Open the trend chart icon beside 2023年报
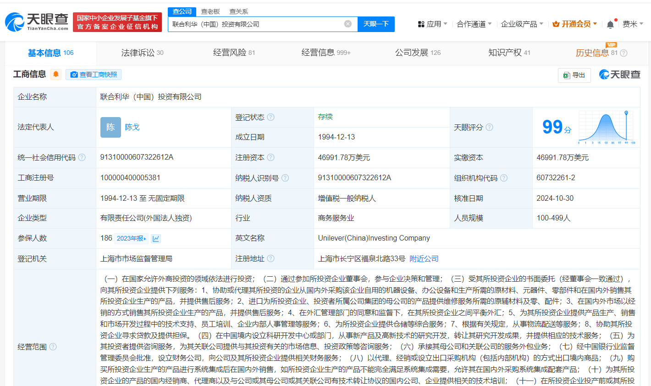The width and height of the screenshot is (651, 386). click(x=156, y=238)
